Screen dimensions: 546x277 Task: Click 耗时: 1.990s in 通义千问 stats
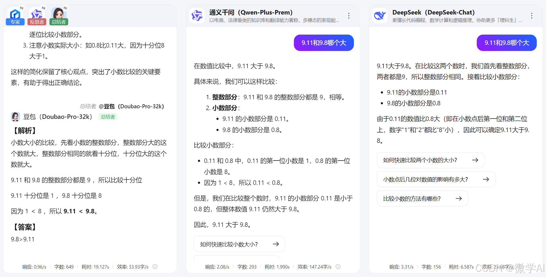[277, 267]
